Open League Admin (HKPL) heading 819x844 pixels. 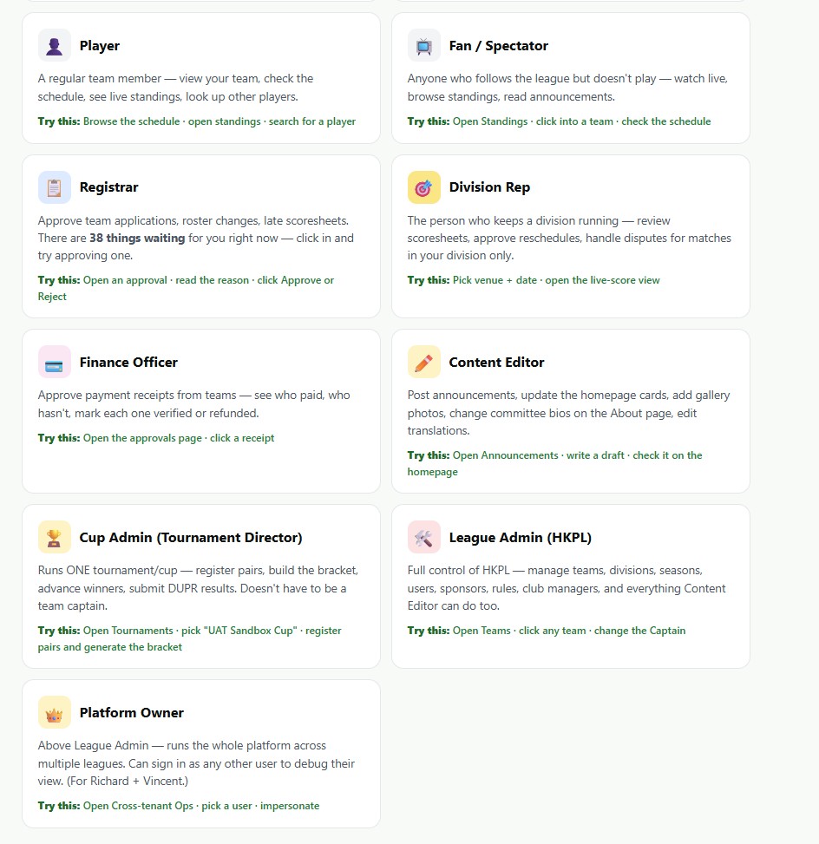(521, 538)
